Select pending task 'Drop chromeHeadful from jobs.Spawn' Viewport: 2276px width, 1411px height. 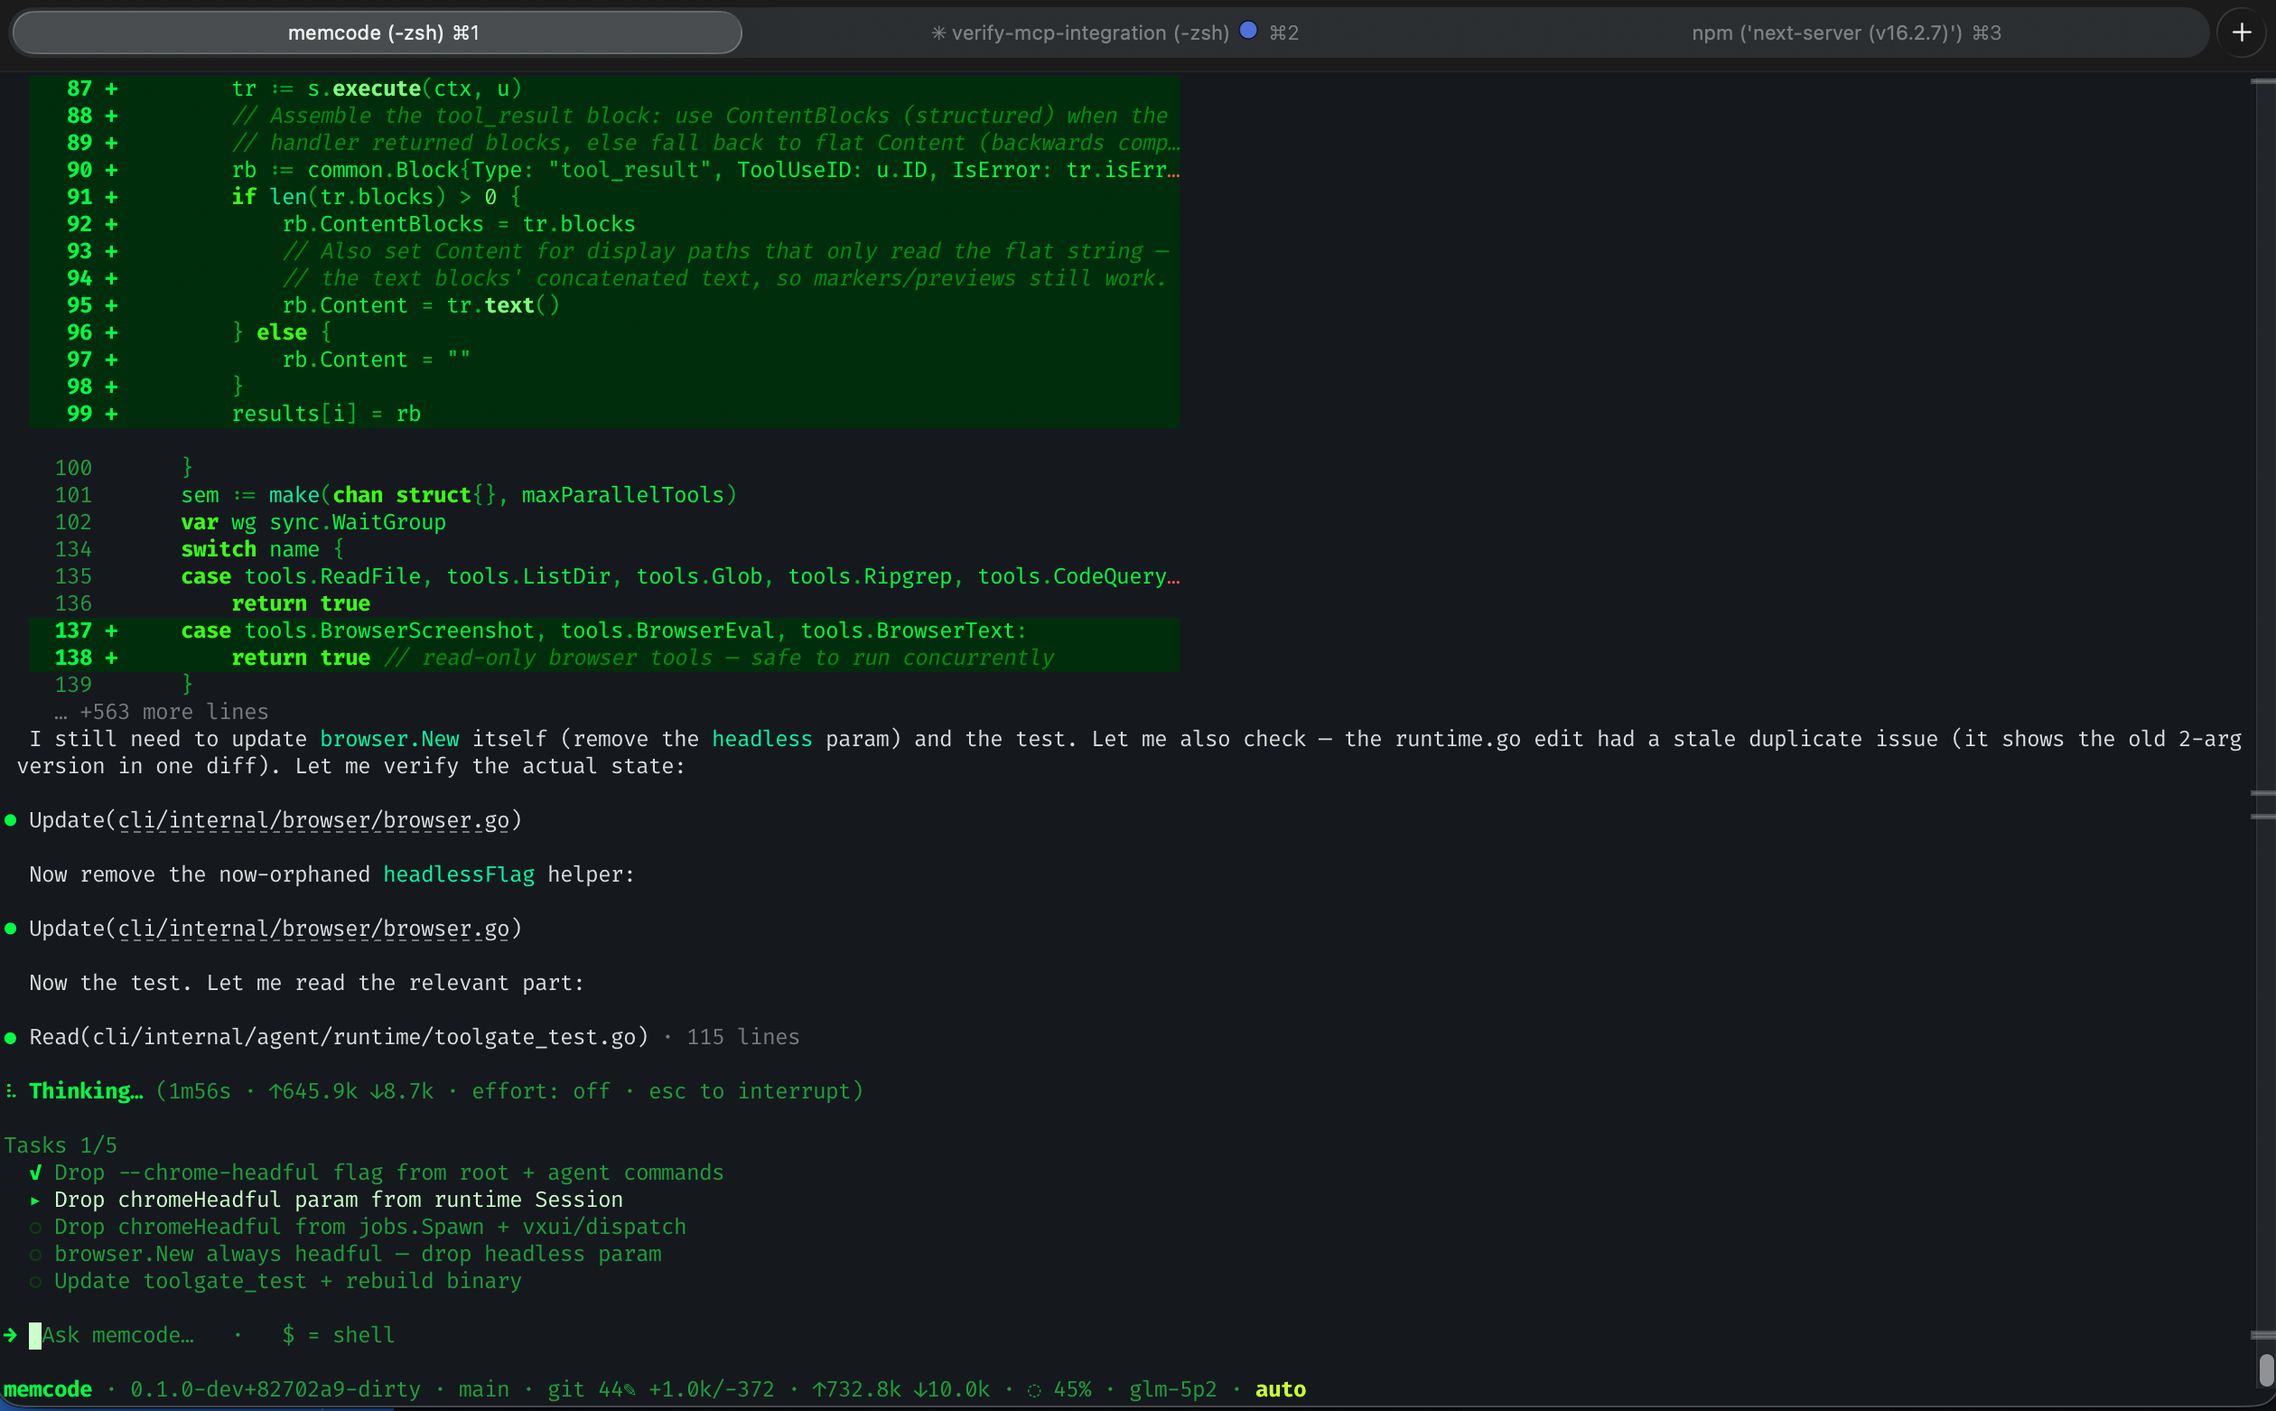[x=369, y=1226]
